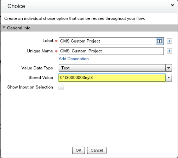Open the Stored Value dropdown arrow
This screenshot has width=178, height=158.
click(x=169, y=78)
